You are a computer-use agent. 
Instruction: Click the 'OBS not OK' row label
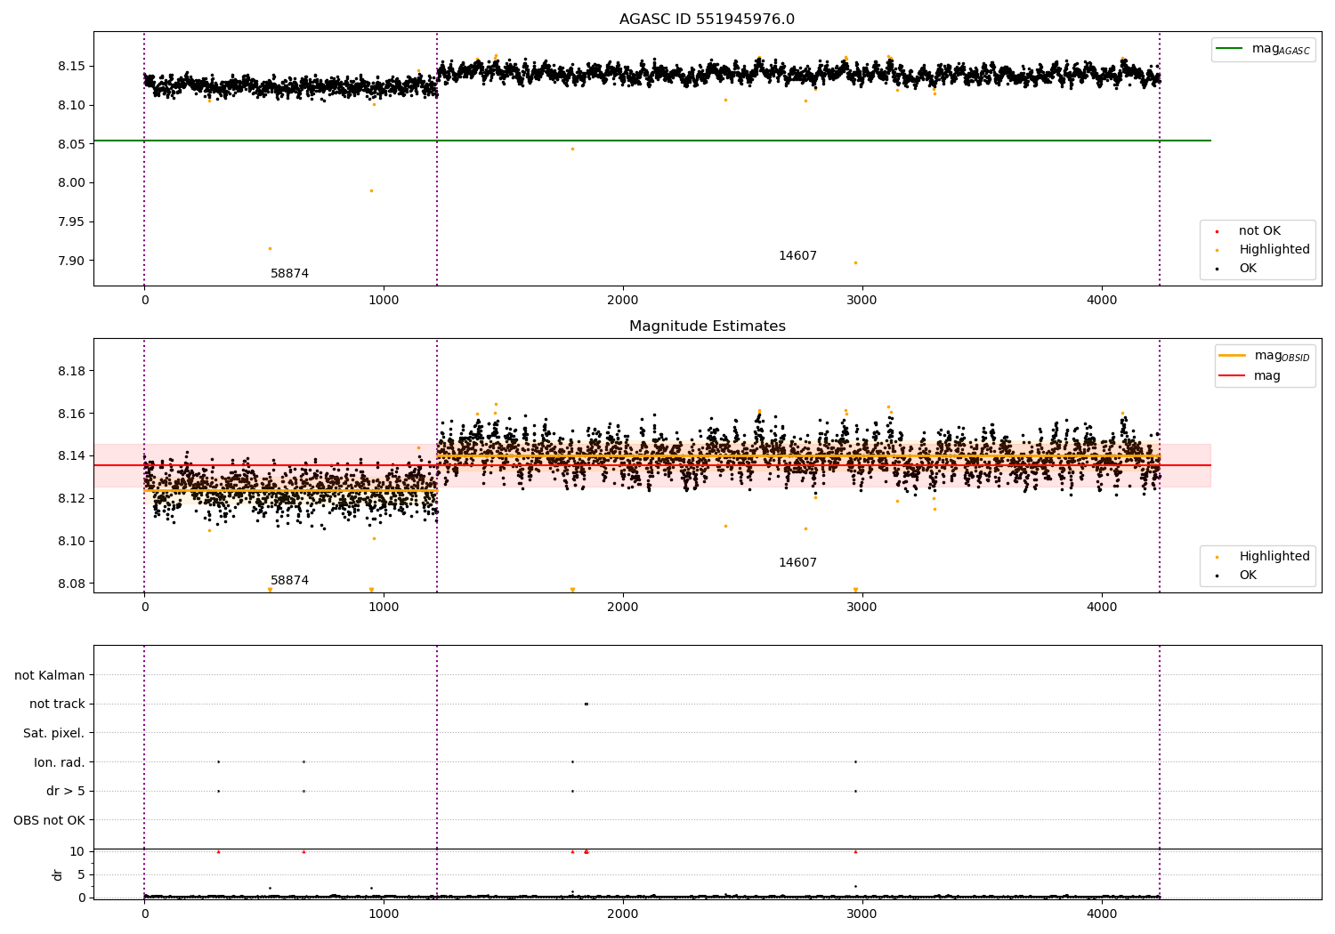(49, 821)
